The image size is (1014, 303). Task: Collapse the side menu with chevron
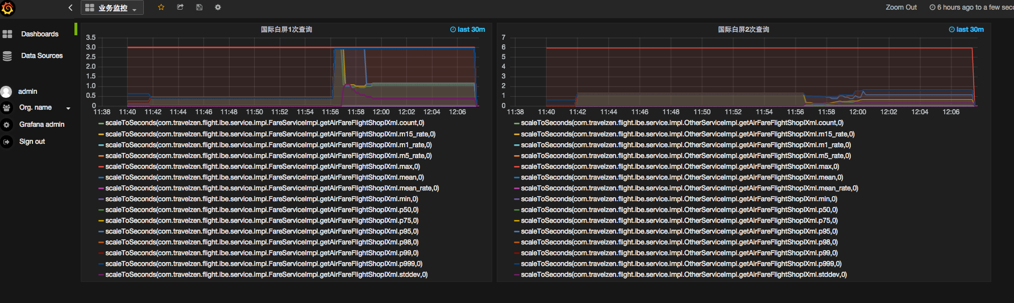click(70, 7)
